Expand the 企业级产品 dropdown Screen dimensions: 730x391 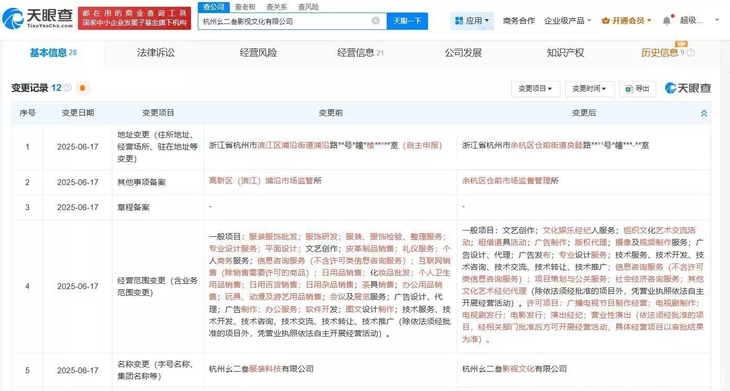[568, 21]
